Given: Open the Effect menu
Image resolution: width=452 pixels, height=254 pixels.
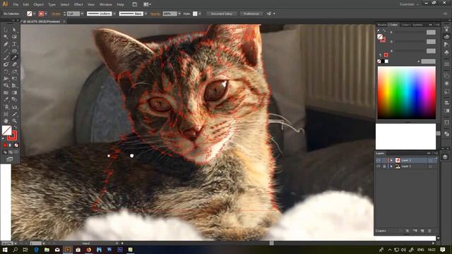Looking at the screenshot, I should tap(78, 4).
